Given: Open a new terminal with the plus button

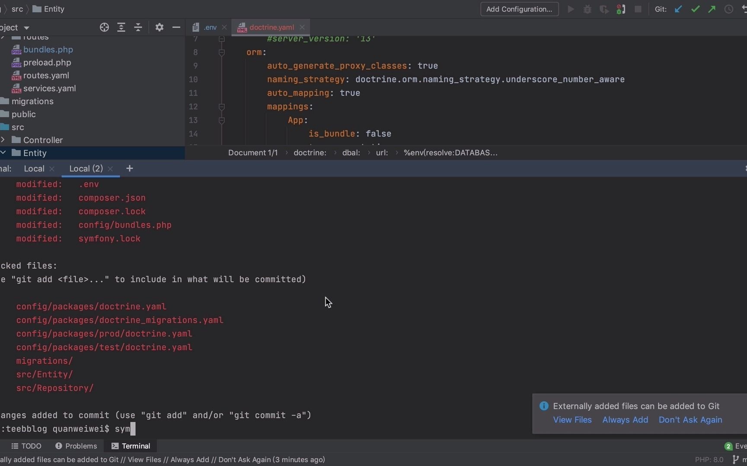Looking at the screenshot, I should (129, 169).
